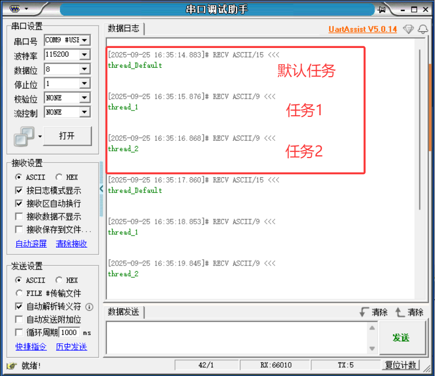Click the green 发送 button
This screenshot has height=376, width=435.
coord(402,337)
